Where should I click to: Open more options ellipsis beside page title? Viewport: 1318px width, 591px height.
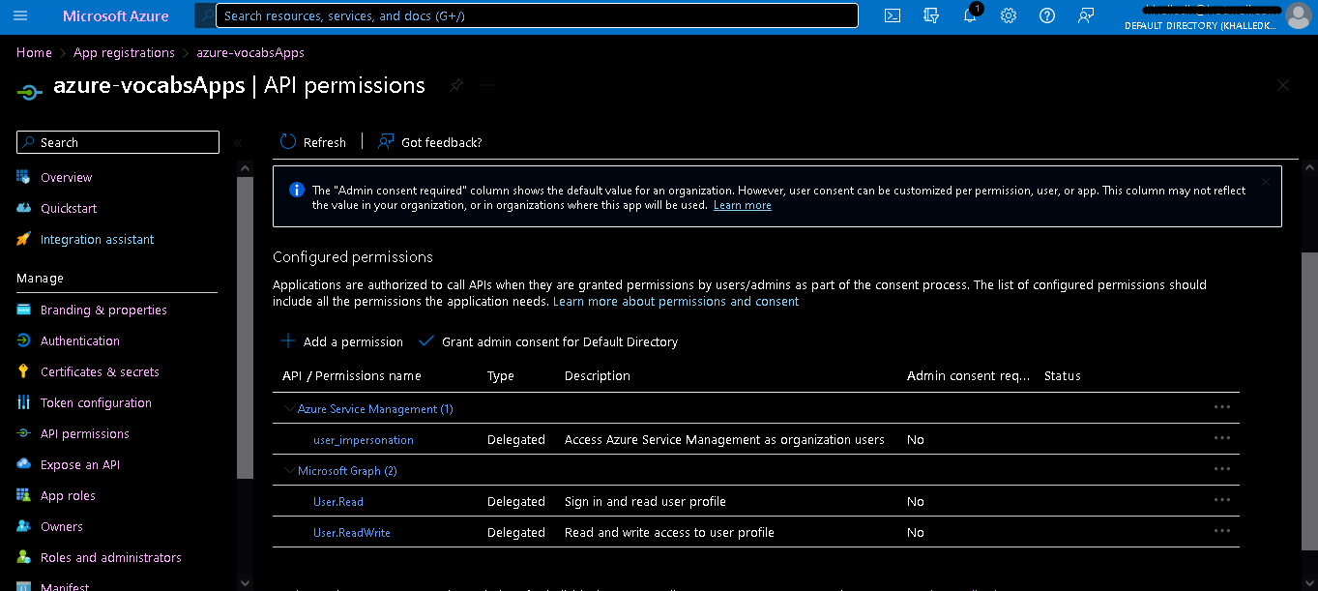487,85
